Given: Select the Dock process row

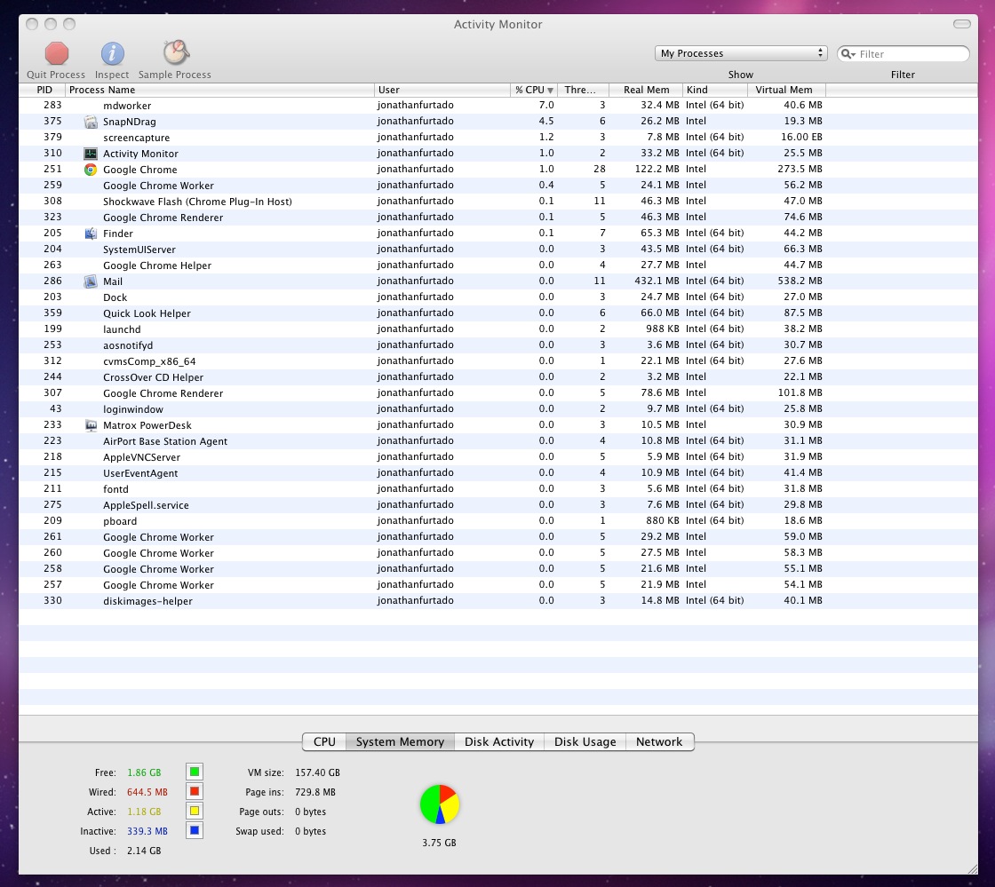Looking at the screenshot, I should (x=498, y=297).
